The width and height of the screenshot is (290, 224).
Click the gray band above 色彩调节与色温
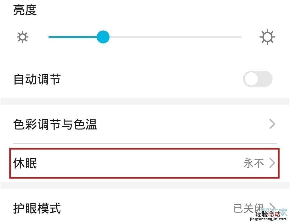pyautogui.click(x=145, y=101)
